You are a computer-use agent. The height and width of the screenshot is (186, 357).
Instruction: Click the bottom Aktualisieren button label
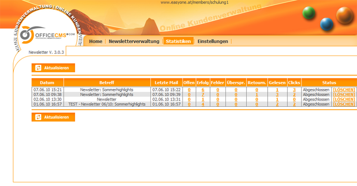coord(56,117)
